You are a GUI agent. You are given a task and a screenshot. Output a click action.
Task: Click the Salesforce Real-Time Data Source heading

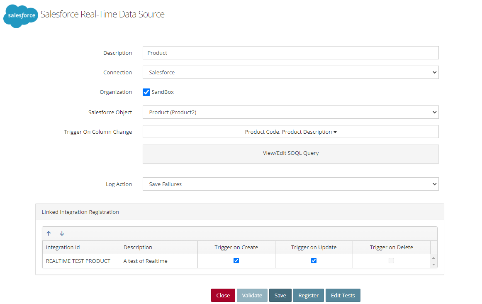pos(102,14)
